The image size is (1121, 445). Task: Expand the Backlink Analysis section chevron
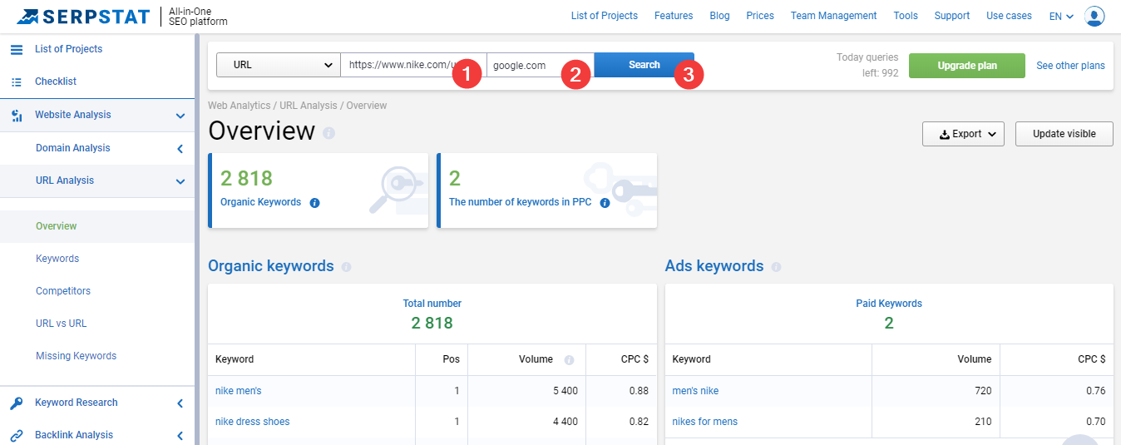pos(180,435)
